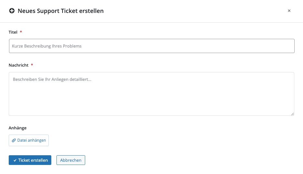Click the checkmark icon on Ticket erstellen
The width and height of the screenshot is (303, 174).
15,160
